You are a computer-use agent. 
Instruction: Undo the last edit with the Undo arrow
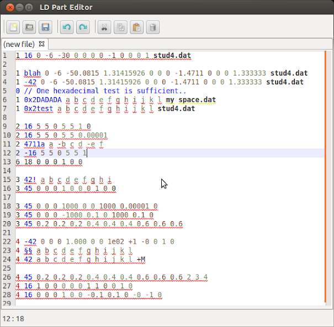66,27
